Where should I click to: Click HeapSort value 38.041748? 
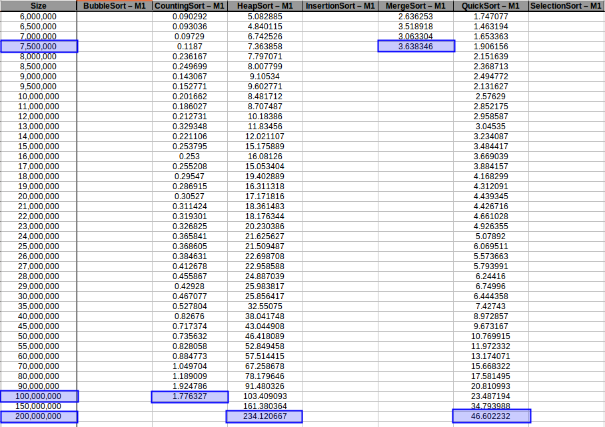pos(265,316)
